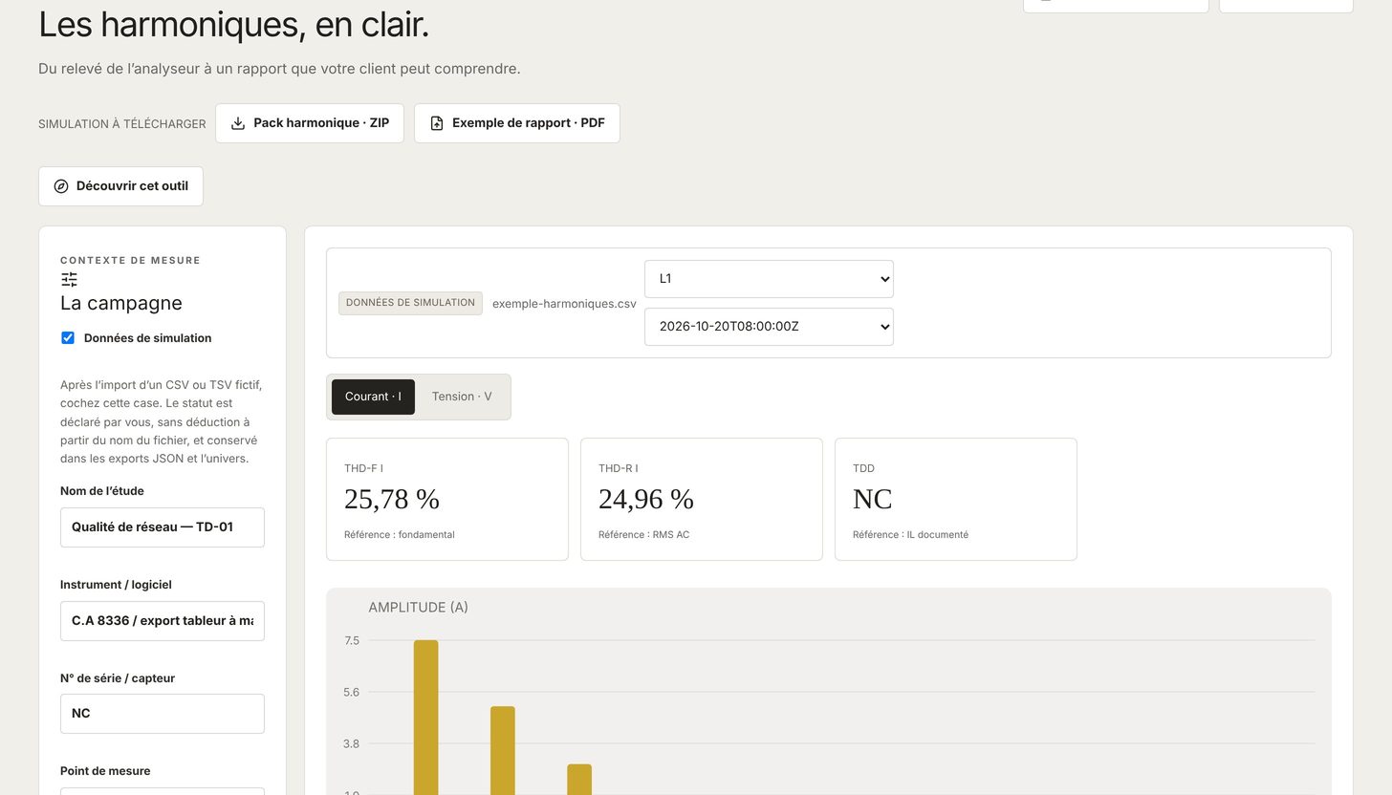Viewport: 1392px width, 795px height.
Task: Click the compass icon on Découvrir cet outil
Action: point(61,186)
